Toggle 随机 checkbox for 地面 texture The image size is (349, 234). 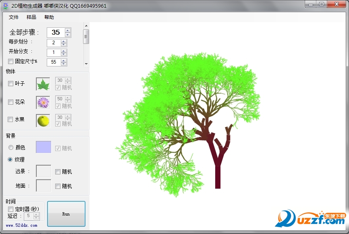point(58,186)
